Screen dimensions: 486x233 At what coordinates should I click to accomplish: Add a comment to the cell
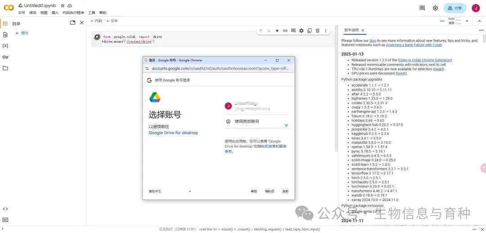(293, 31)
